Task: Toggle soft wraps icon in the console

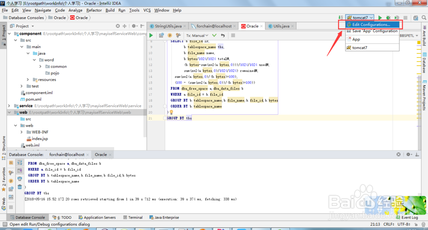Action: 20,163
